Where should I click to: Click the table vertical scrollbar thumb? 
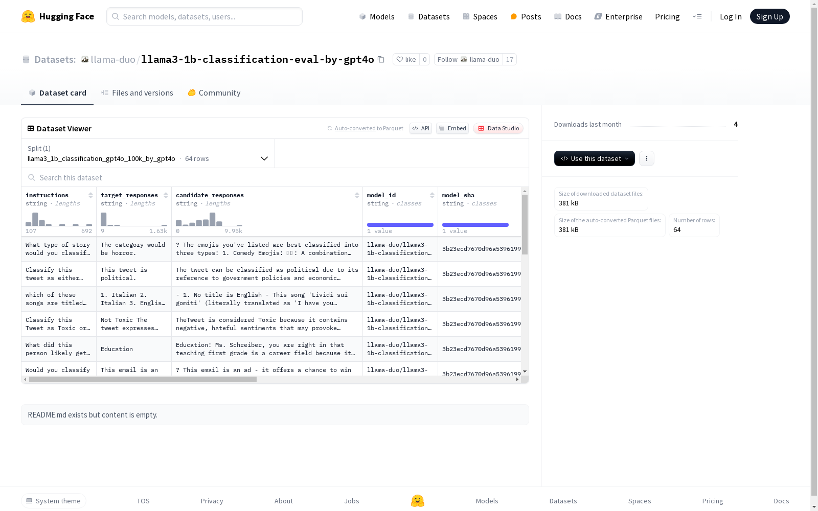(525, 224)
